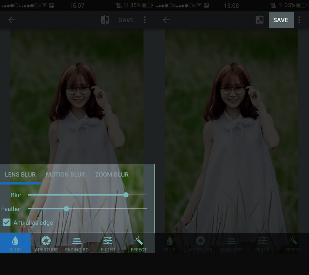Select the Zoom Blur tab

[112, 174]
